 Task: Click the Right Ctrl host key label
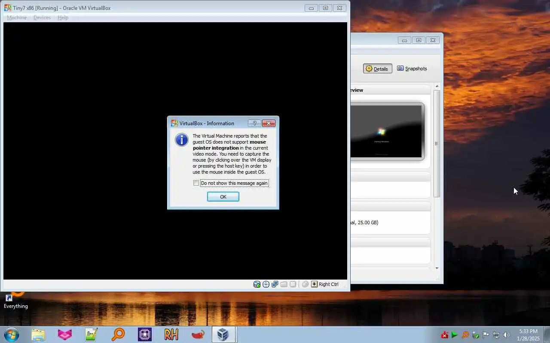(x=329, y=284)
